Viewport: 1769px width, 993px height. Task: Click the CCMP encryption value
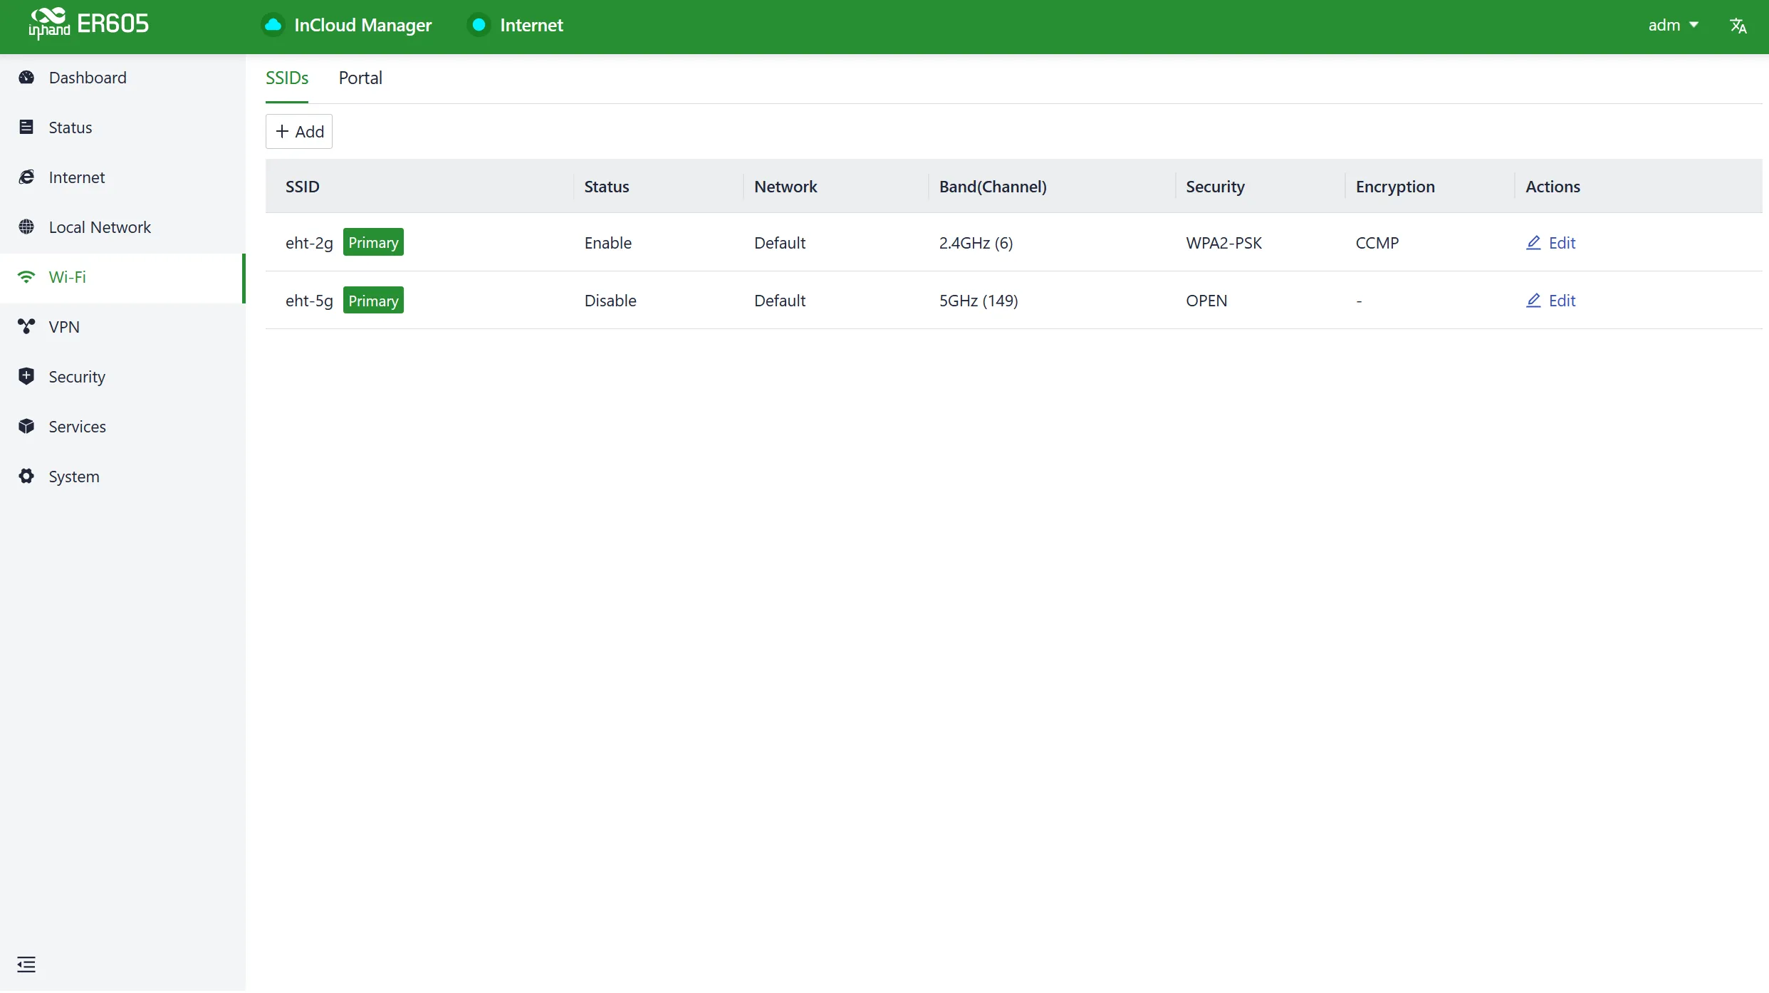tap(1377, 243)
